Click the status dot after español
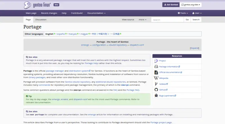 66,34
